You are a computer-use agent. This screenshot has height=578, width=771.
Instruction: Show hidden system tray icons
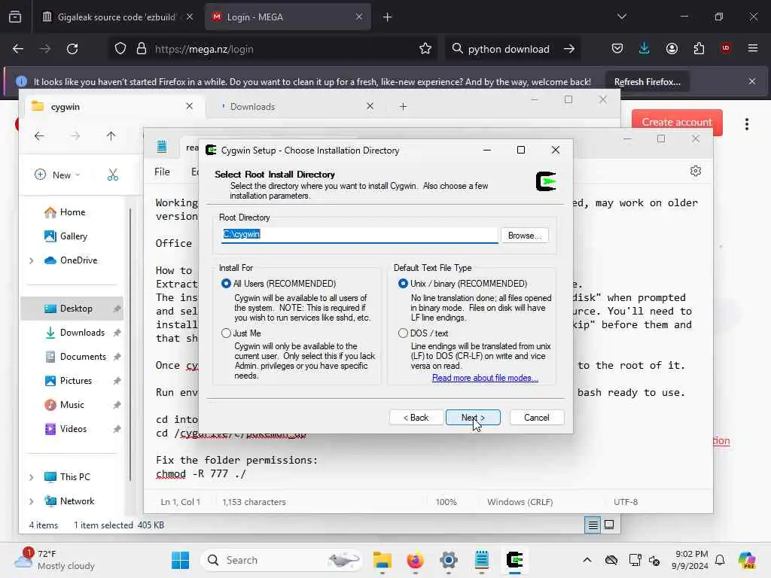(587, 560)
